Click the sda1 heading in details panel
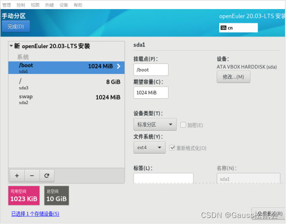 pyautogui.click(x=139, y=45)
